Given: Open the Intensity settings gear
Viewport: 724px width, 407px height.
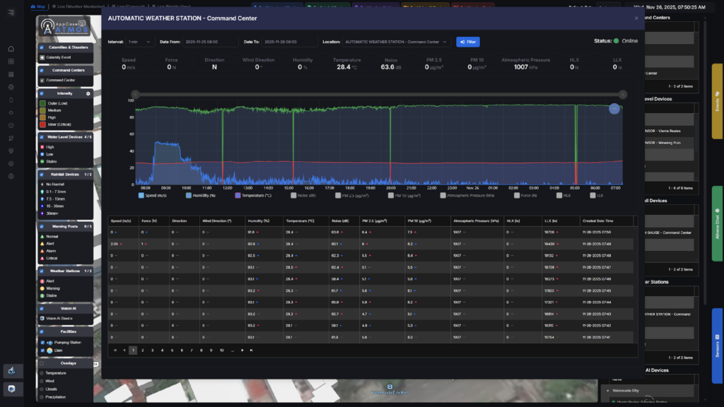Looking at the screenshot, I should pyautogui.click(x=88, y=94).
